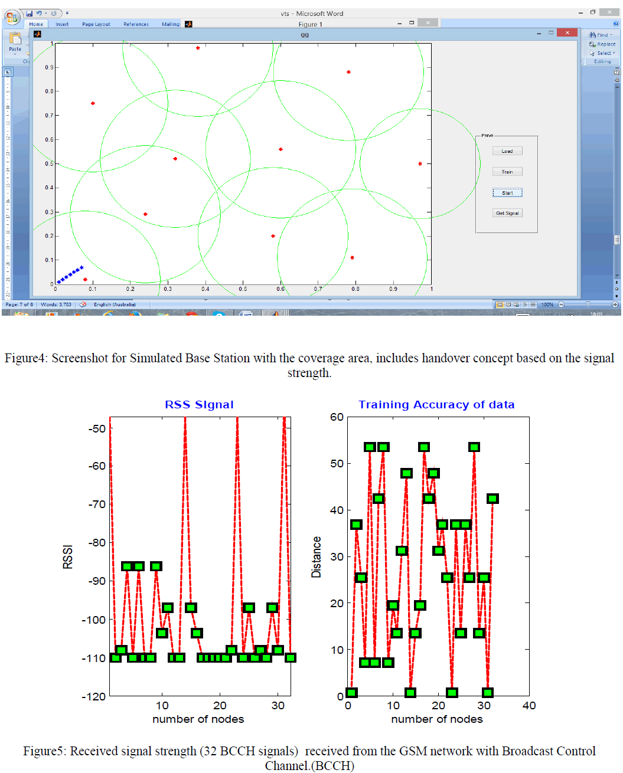Click the Words: 3,783 count in status bar
The image size is (623, 773).
56,304
